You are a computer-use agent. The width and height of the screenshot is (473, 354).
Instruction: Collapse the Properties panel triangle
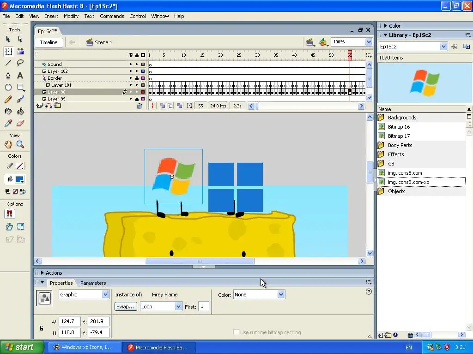click(42, 283)
